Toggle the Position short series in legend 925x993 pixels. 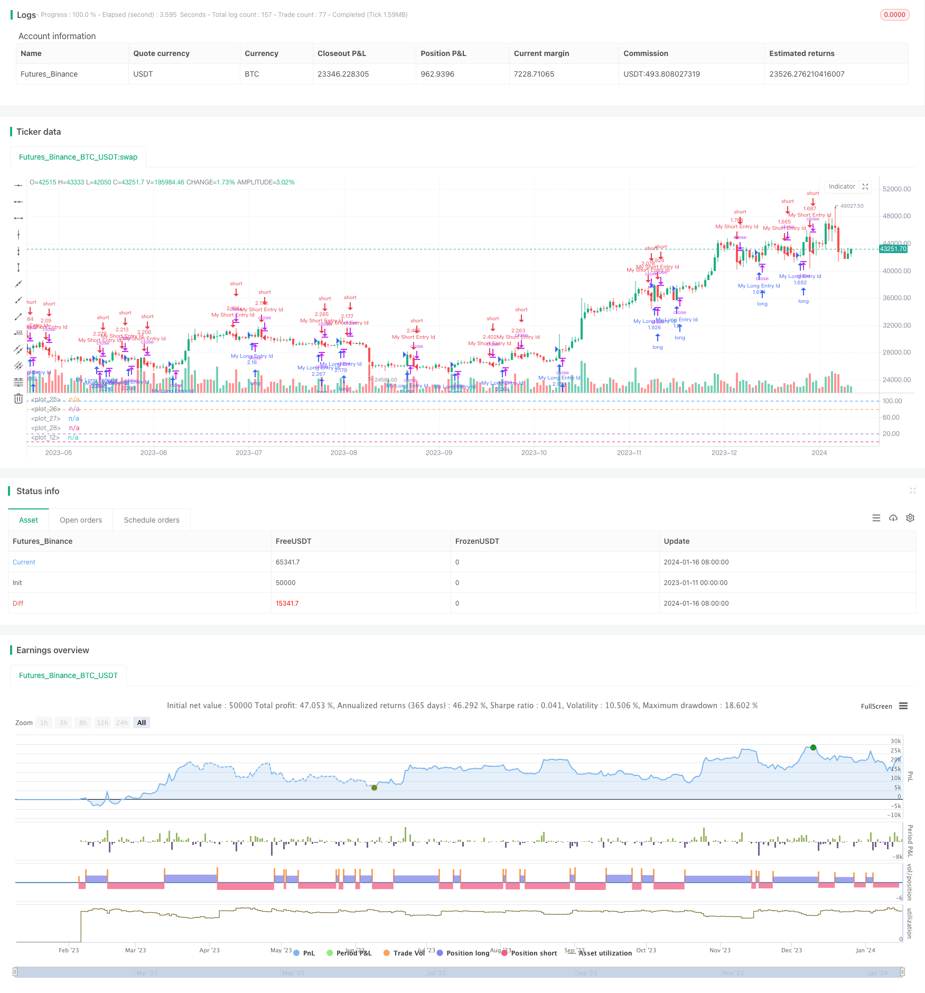tap(529, 953)
